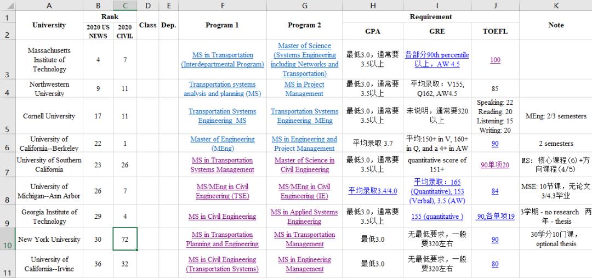Image resolution: width=592 pixels, height=278 pixels.
Task: Select column G header
Action: 304,5
